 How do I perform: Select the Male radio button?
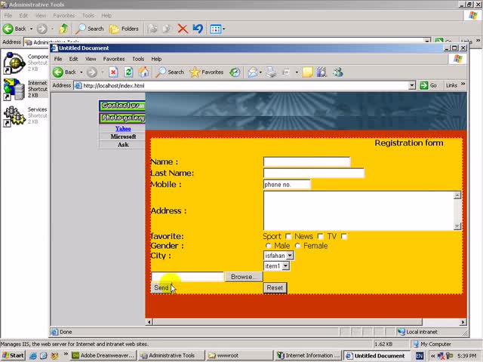click(269, 246)
